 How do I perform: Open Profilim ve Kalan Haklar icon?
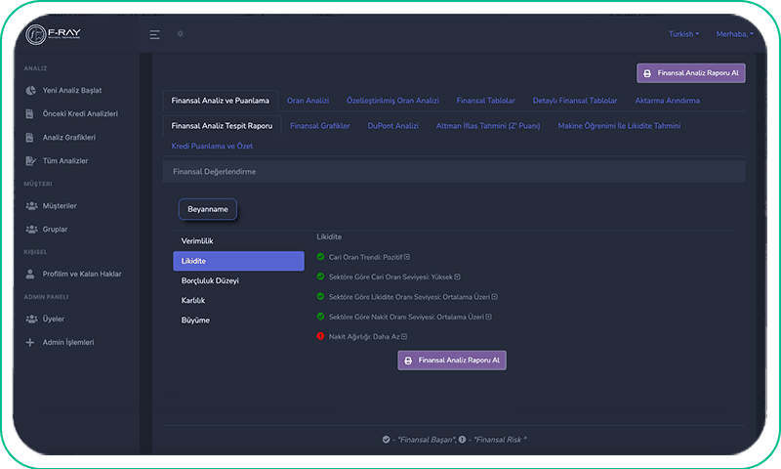30,275
